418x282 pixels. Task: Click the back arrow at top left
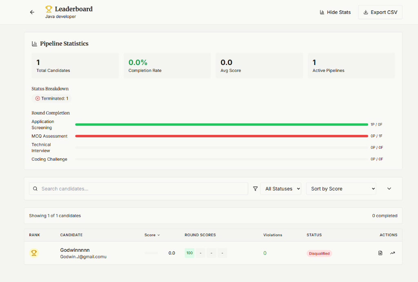(32, 12)
